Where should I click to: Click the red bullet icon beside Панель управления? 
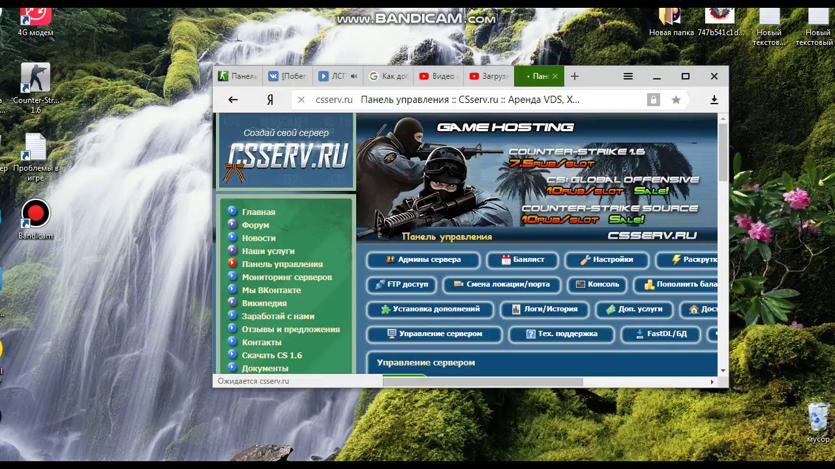point(232,263)
